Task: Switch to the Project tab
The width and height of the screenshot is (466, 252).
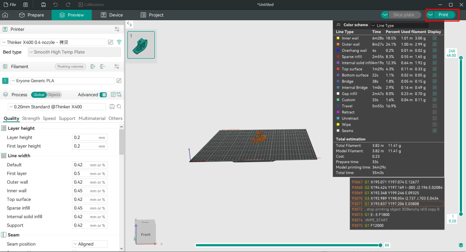Action: coord(152,15)
